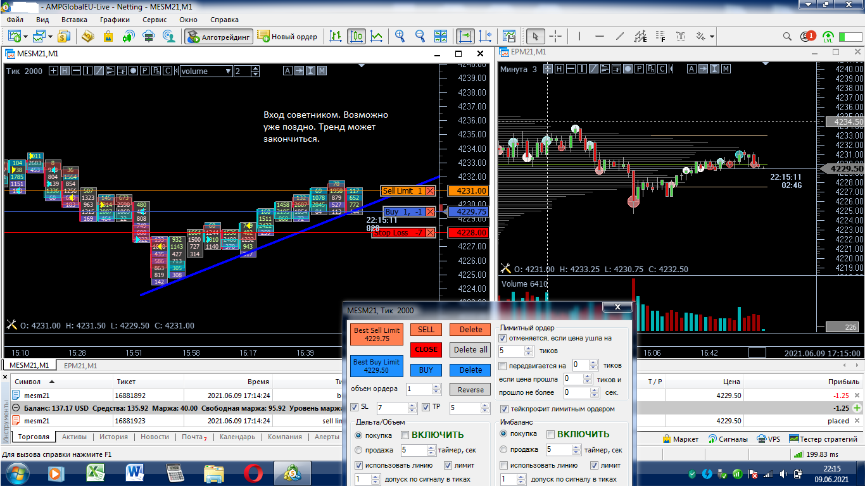Switch chart to line chart mode
The image size is (865, 486).
coord(377,36)
